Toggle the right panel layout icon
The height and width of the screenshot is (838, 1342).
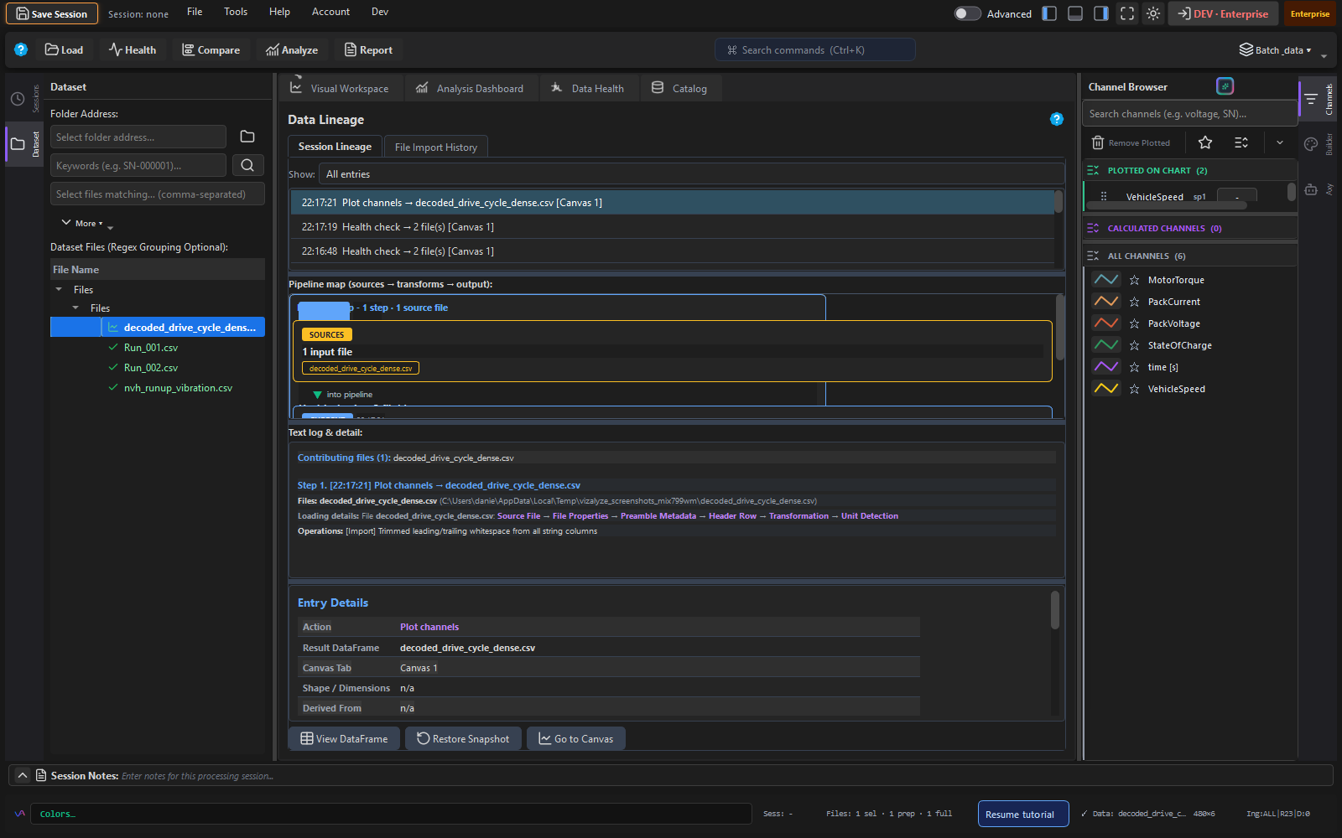(x=1101, y=13)
